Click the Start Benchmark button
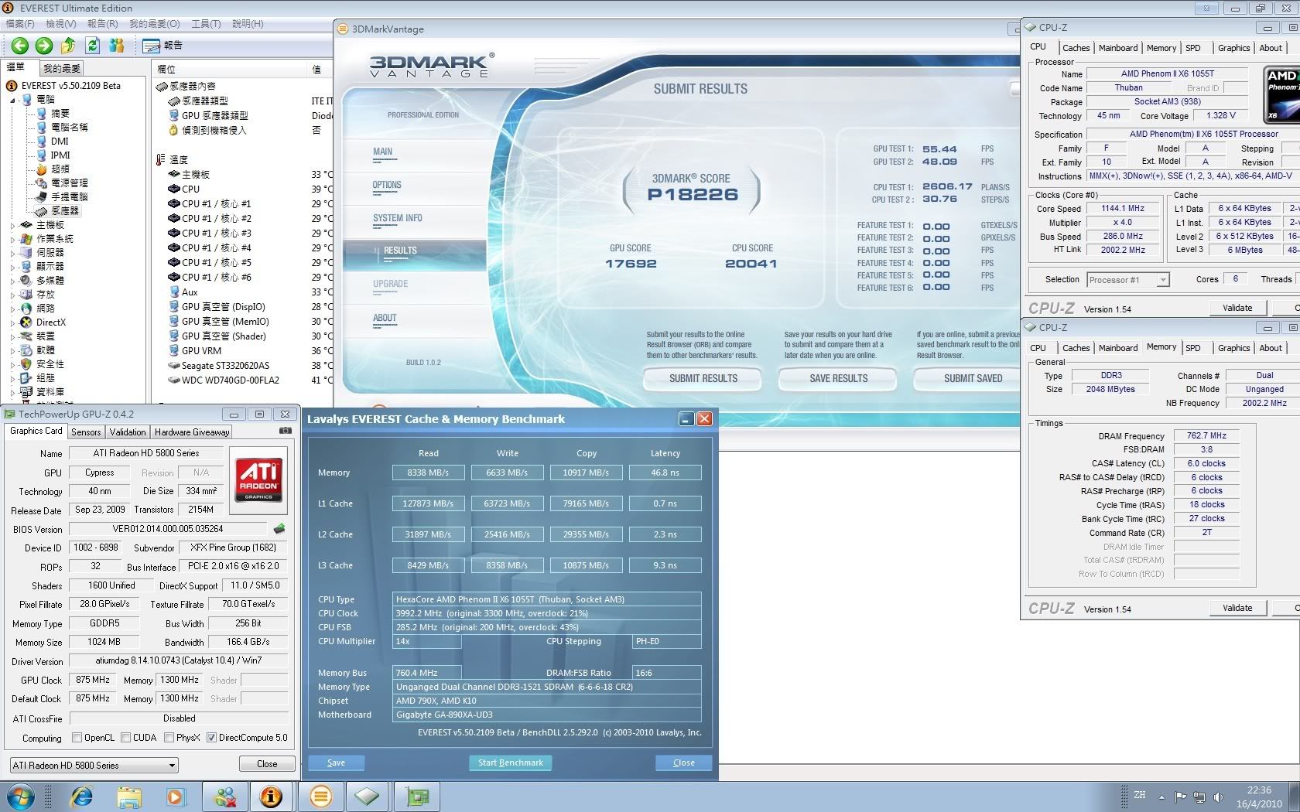Image resolution: width=1300 pixels, height=812 pixels. click(510, 763)
